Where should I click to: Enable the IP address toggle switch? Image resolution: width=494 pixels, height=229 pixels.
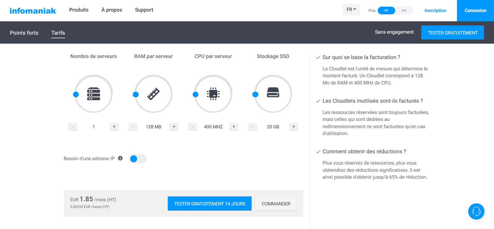[x=138, y=159]
